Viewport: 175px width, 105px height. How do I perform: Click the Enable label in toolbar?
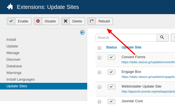23,21
